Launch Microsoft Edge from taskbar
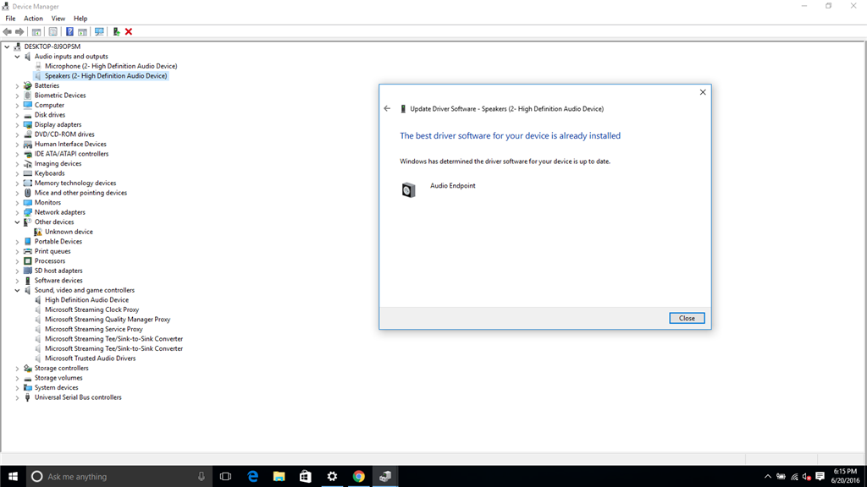 click(x=252, y=477)
